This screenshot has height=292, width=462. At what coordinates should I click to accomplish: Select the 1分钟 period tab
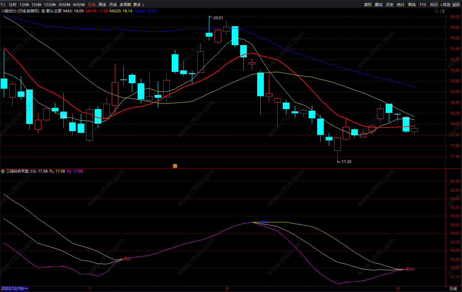click(24, 5)
